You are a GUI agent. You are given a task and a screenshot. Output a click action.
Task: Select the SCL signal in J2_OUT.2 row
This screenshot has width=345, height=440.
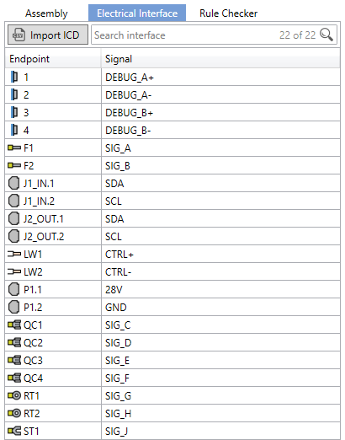point(220,236)
